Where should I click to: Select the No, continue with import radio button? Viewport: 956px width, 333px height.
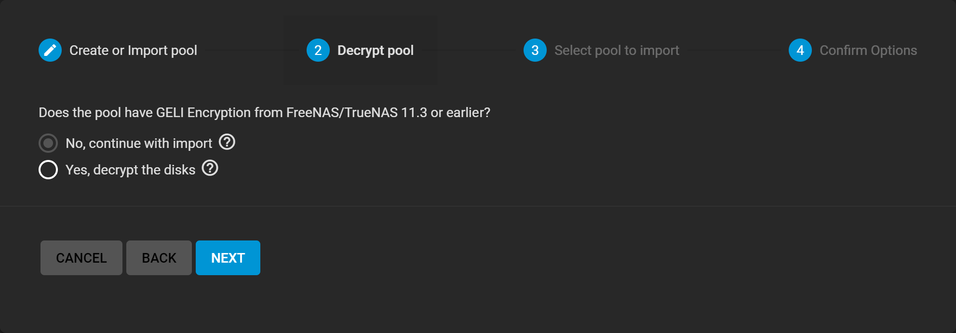pos(48,143)
